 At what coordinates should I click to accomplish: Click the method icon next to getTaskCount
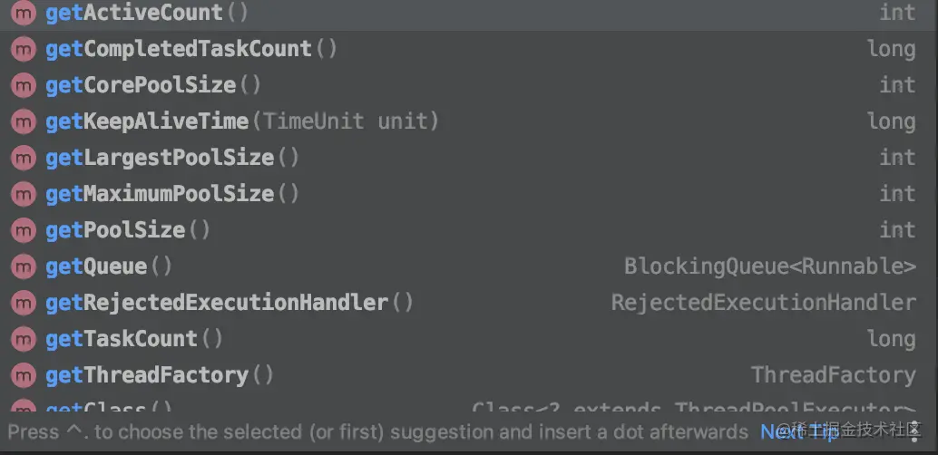[x=23, y=340]
